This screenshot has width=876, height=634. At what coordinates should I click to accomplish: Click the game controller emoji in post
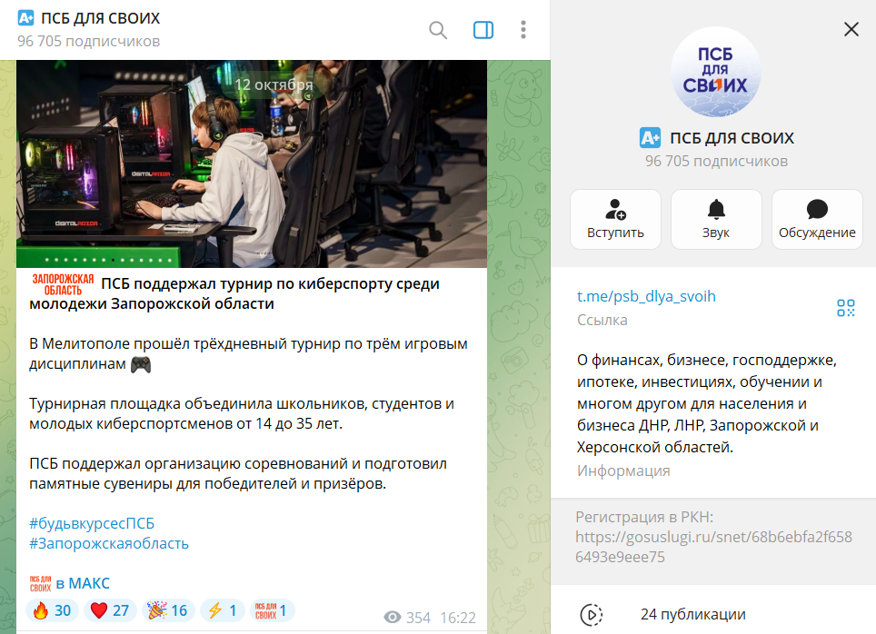pyautogui.click(x=141, y=365)
